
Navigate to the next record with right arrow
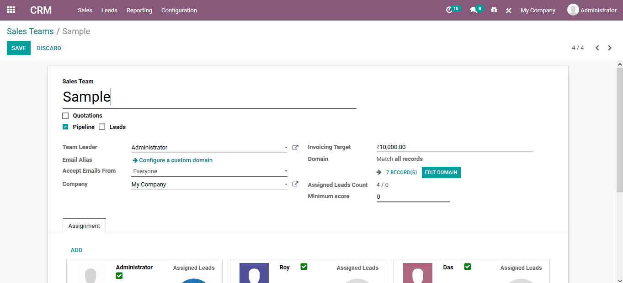click(x=610, y=47)
